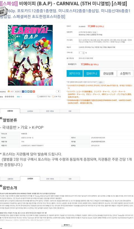Switch to the 관련 이벤트 tab
This screenshot has height=229, width=134.
click(x=50, y=111)
